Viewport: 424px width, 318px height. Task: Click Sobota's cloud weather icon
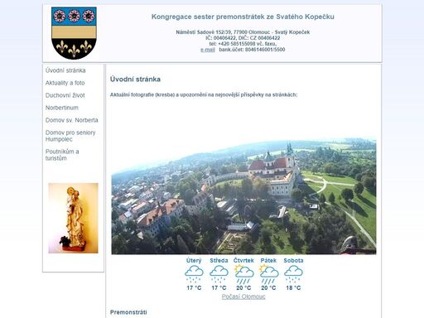pyautogui.click(x=293, y=274)
